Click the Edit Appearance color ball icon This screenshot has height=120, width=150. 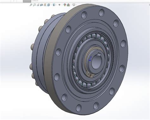65,5
